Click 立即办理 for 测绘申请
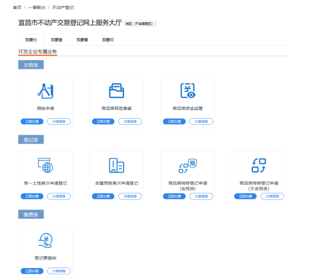Screen dimensions: 315x280 [x=32, y=122]
